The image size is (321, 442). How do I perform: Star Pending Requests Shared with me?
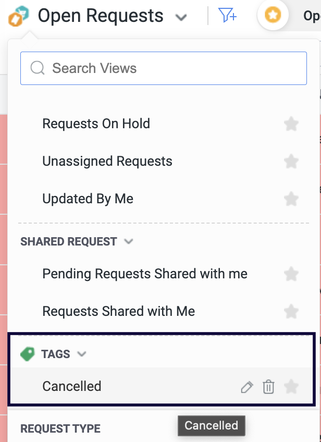tap(291, 274)
